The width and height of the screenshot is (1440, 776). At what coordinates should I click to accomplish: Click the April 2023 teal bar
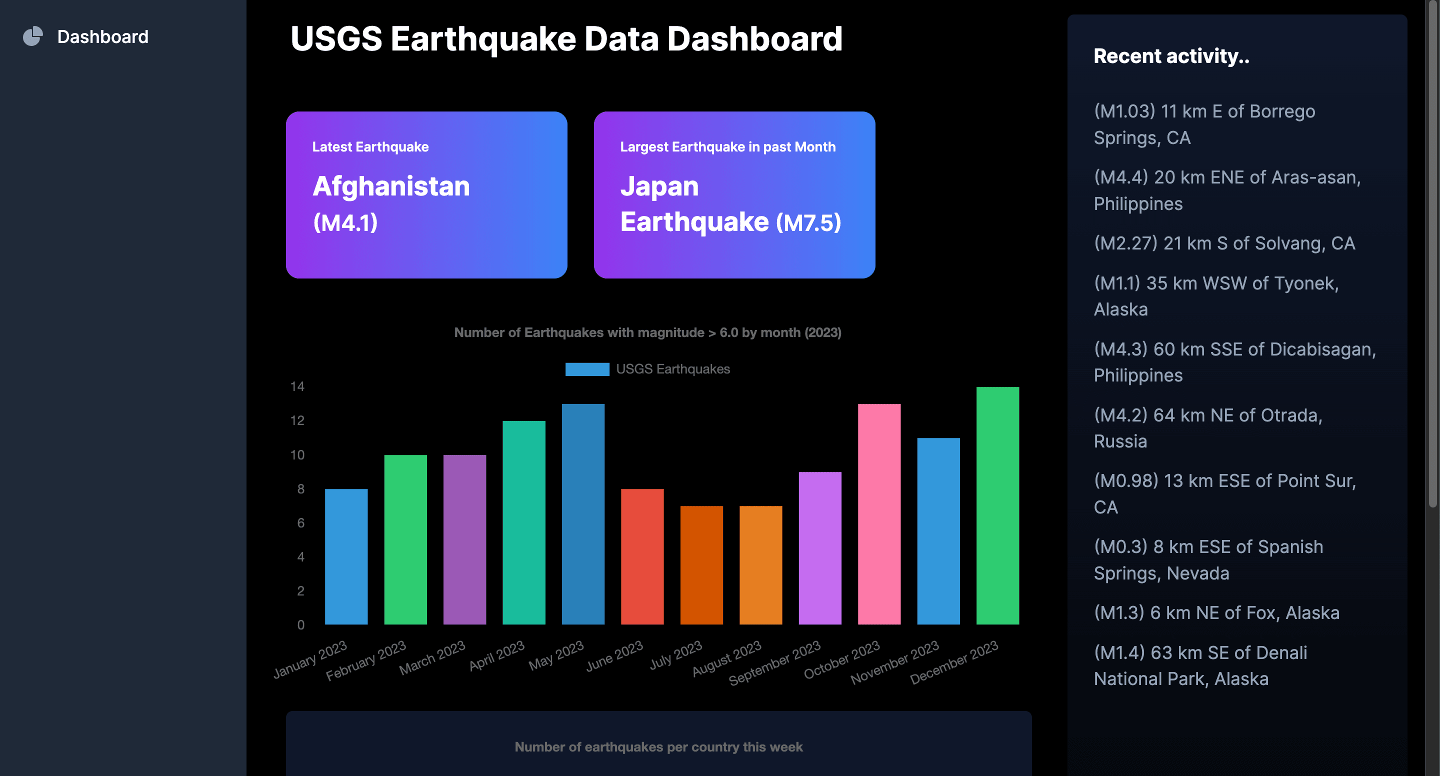(x=524, y=522)
